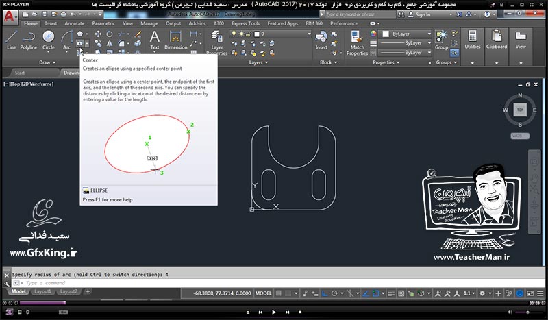Open the Parametric ribbon tab
Screen dimensions: 548x320
click(103, 23)
